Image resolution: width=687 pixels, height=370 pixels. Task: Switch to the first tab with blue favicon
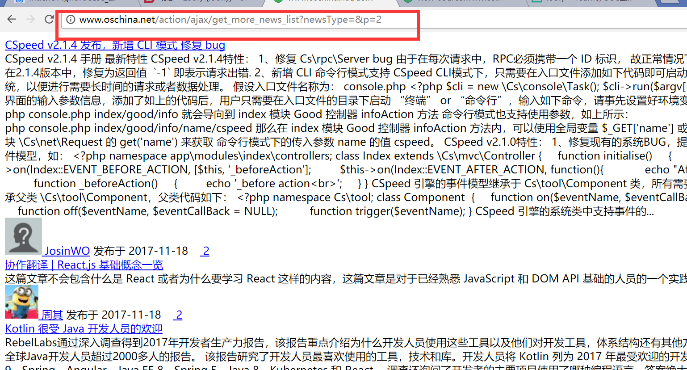click(71, 1)
